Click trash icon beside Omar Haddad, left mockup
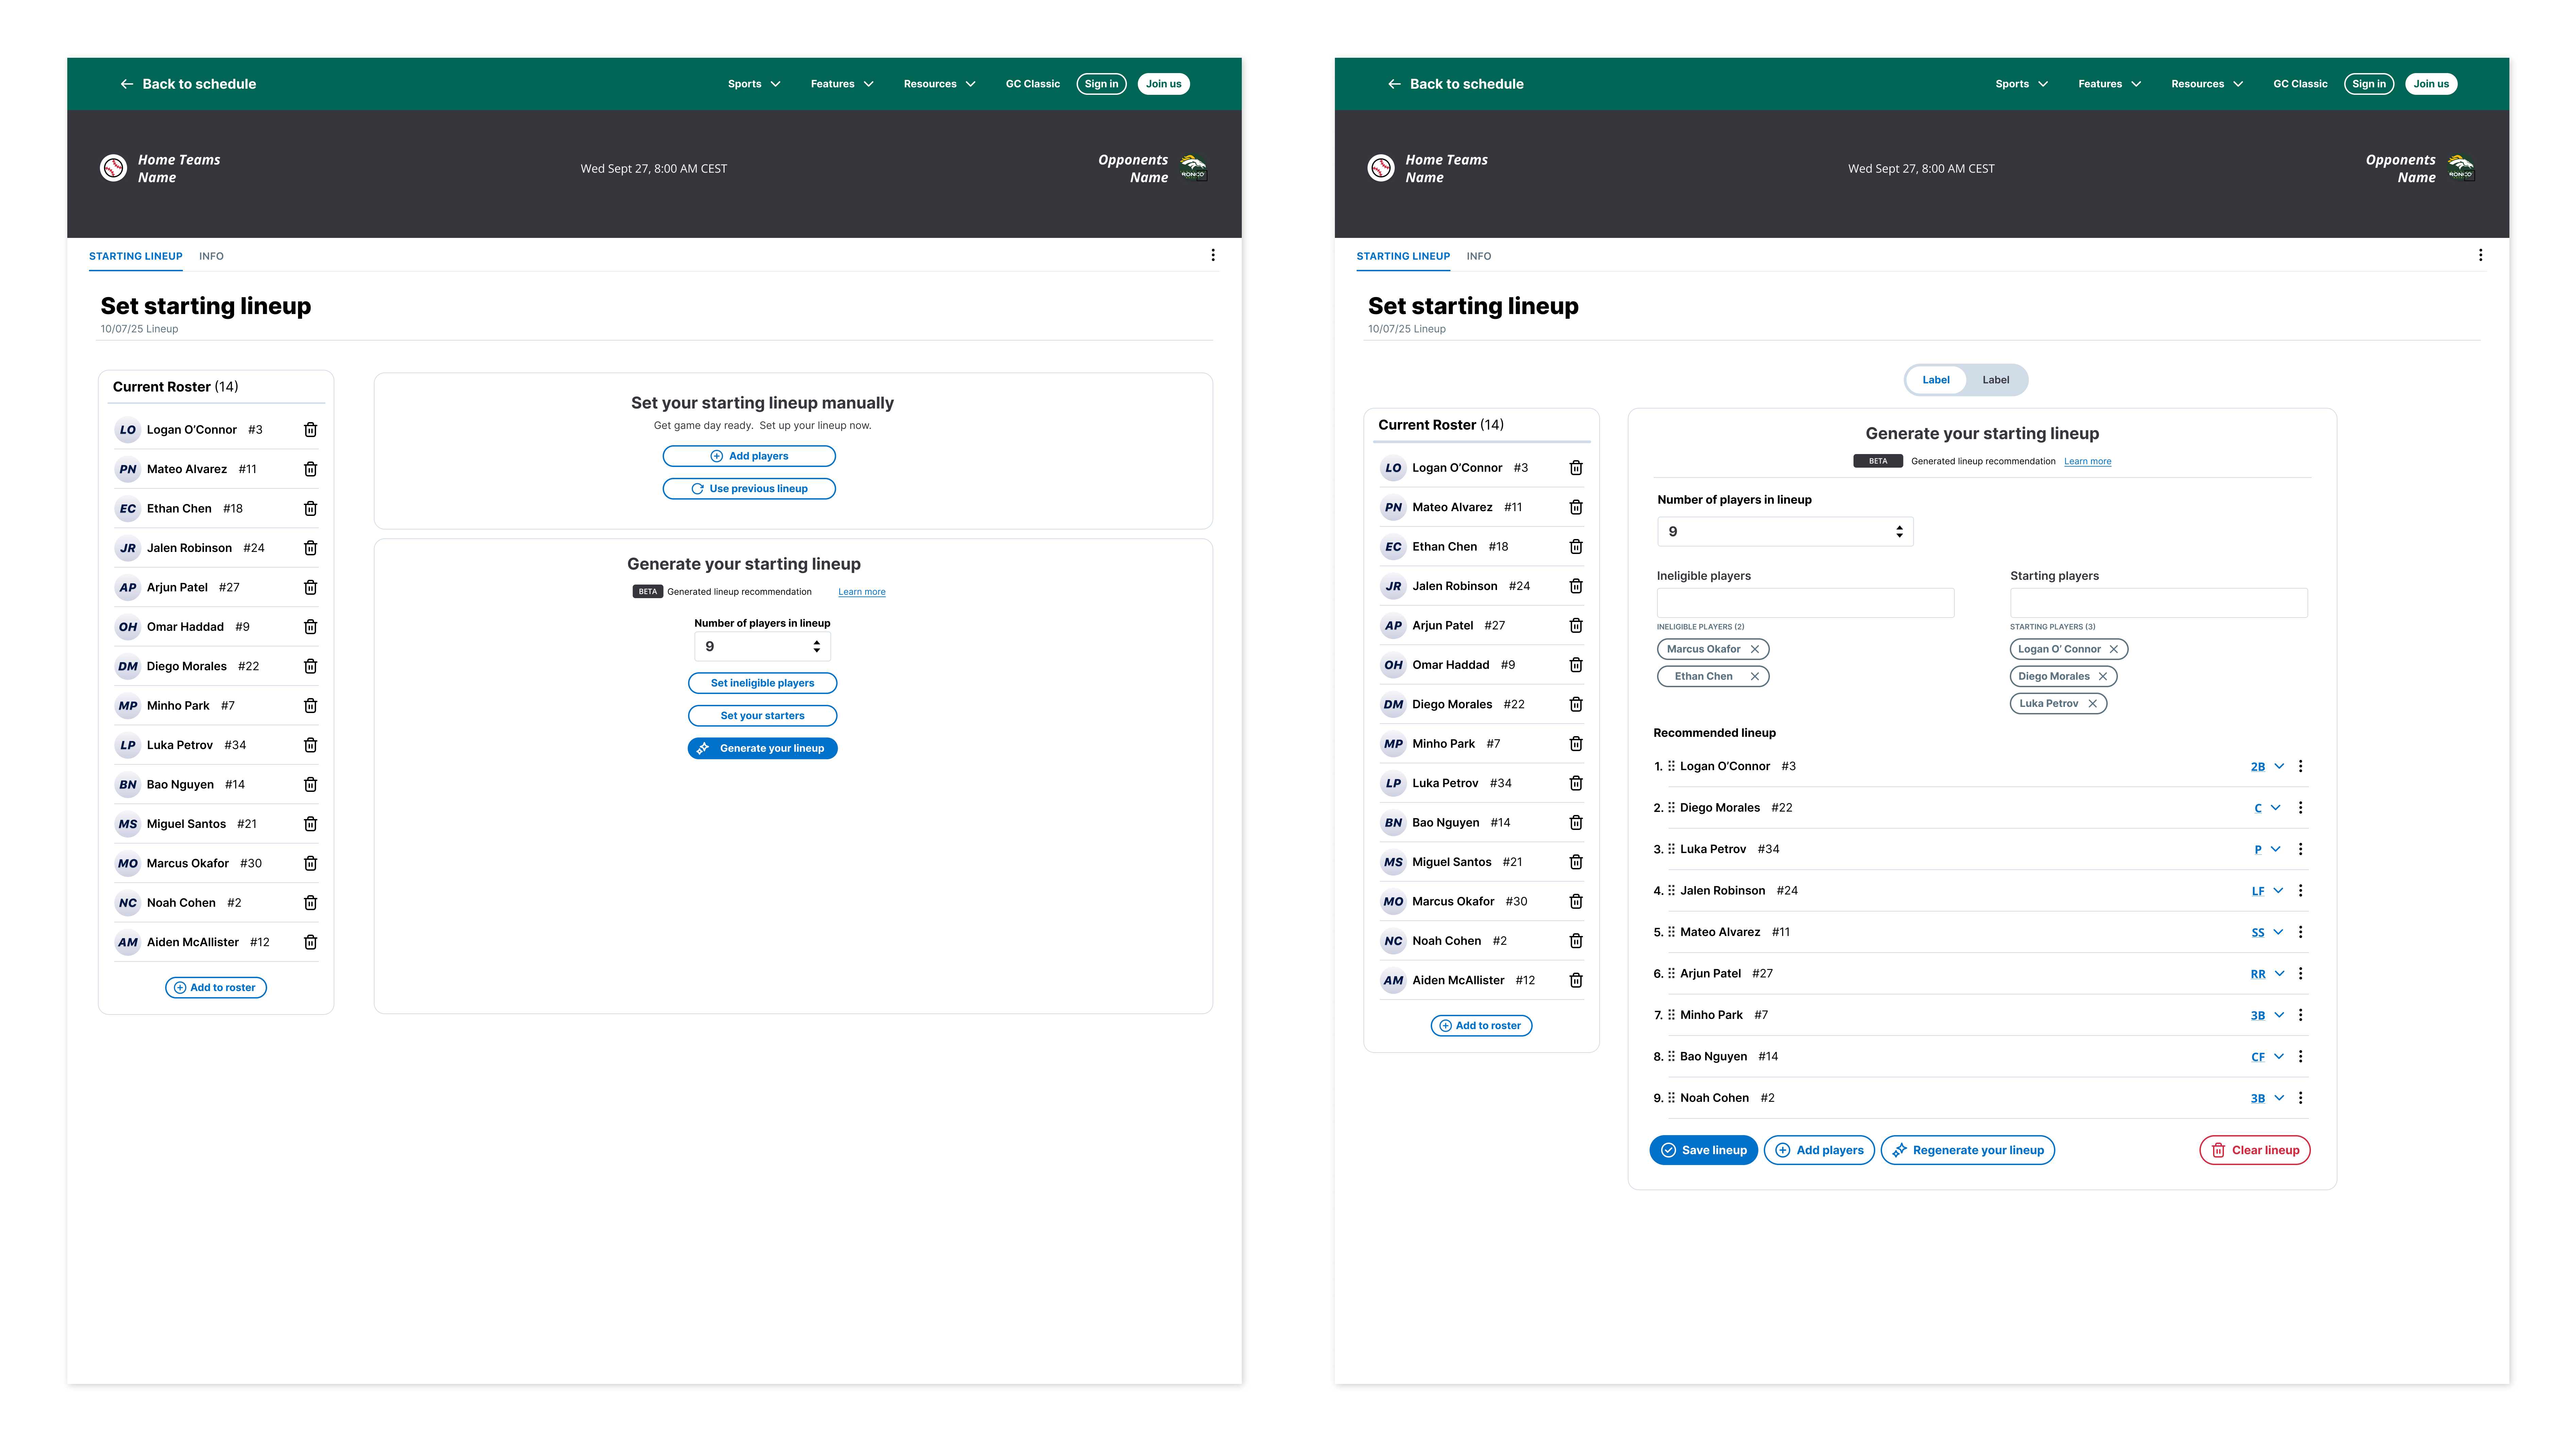The width and height of the screenshot is (2576, 1441). [310, 627]
